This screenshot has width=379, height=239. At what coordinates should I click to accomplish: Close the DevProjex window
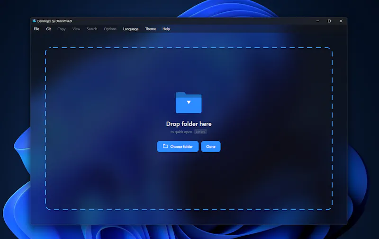341,21
